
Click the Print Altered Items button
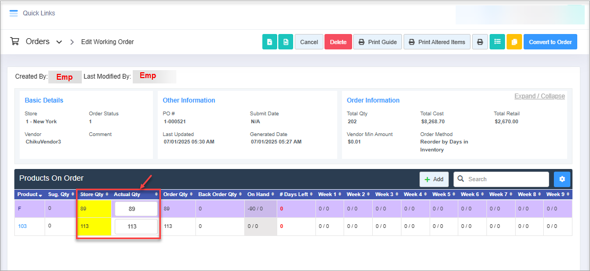pyautogui.click(x=437, y=42)
